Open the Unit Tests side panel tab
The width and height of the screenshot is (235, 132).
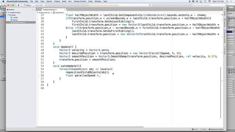[x=225, y=50]
